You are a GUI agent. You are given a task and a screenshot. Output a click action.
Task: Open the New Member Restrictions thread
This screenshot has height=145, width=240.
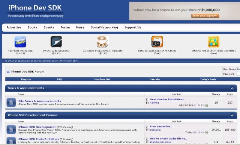point(167,99)
